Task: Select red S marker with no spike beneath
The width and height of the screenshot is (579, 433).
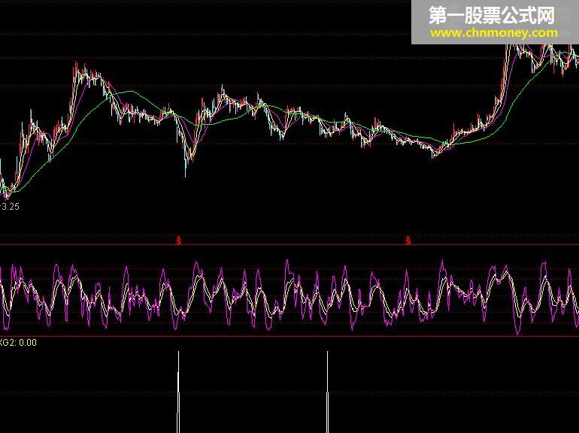Action: click(408, 241)
